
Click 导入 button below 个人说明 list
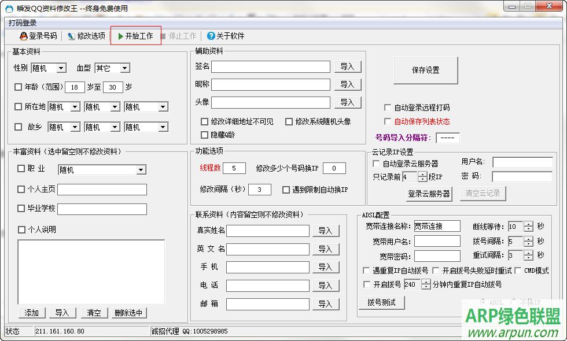coord(62,313)
